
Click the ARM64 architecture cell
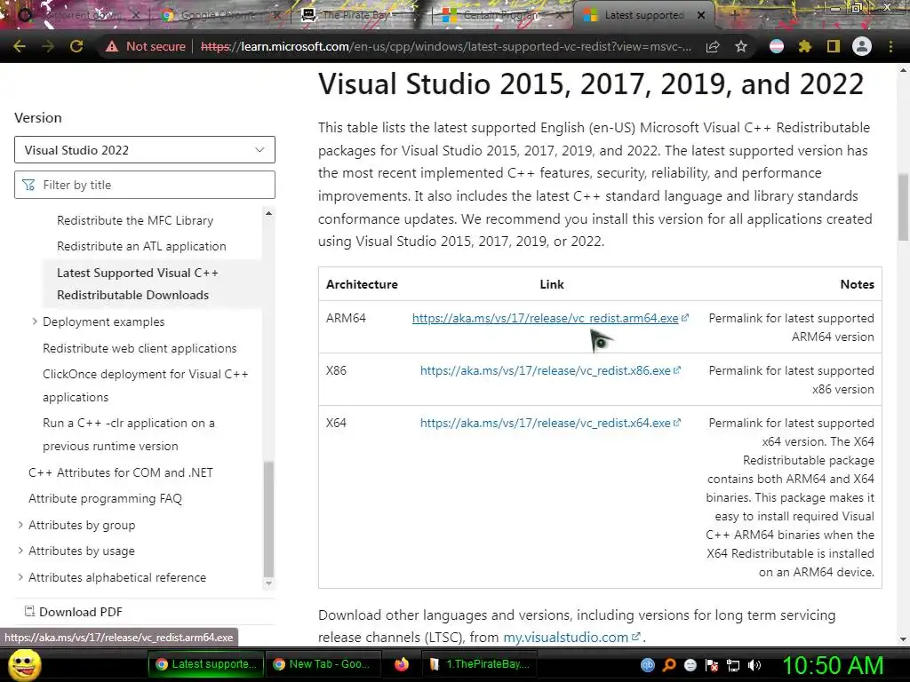(346, 318)
